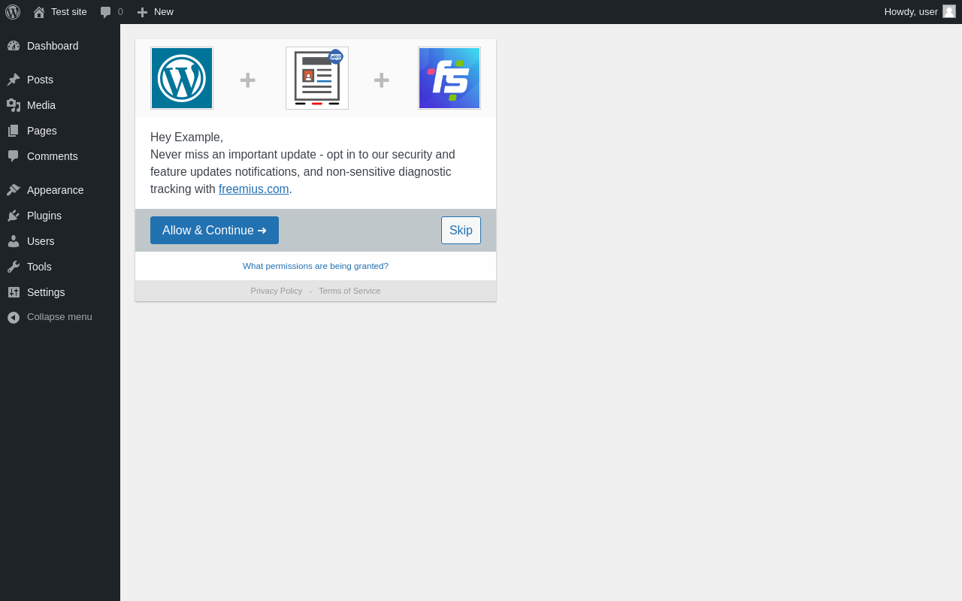Click the Dashboard gauge icon
This screenshot has width=962, height=601.
[x=14, y=46]
